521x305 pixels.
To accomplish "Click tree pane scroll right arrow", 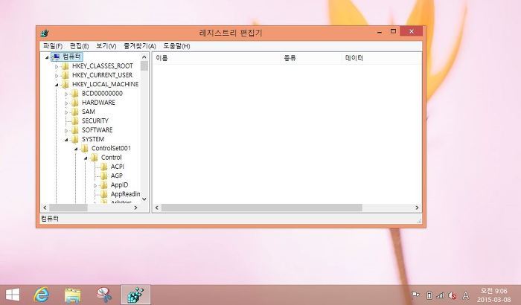I will 135,208.
